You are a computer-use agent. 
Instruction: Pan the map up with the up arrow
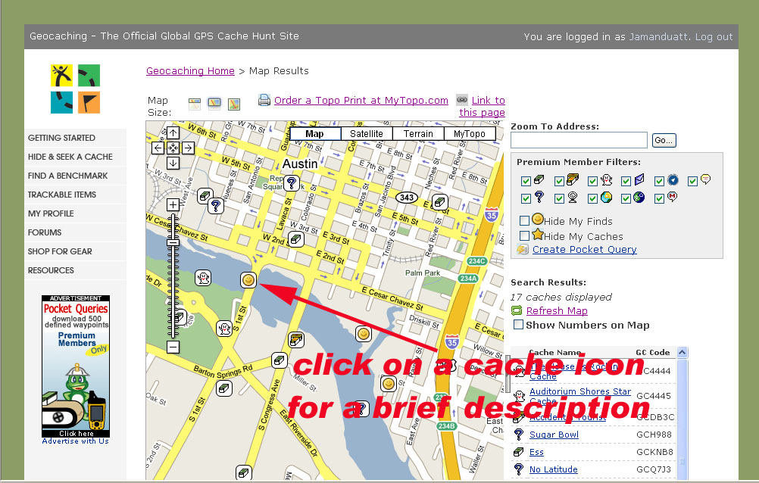173,132
